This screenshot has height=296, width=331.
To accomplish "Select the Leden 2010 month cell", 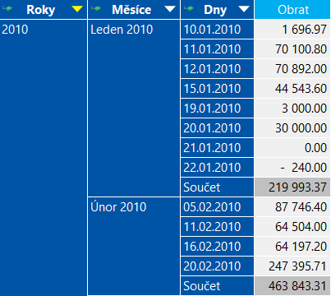I will click(x=134, y=108).
